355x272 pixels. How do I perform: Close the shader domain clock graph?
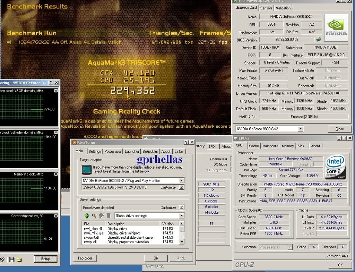[56, 133]
